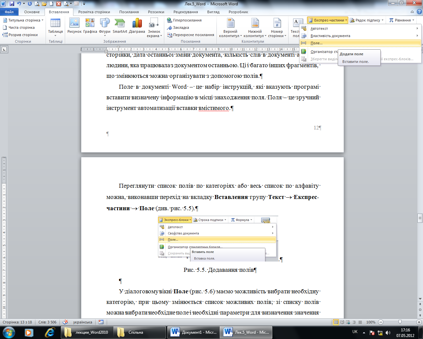Click vertical scrollbar thumb
This screenshot has width=423, height=339.
tap(420, 218)
